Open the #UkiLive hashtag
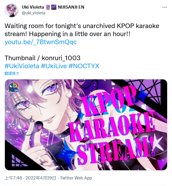This screenshot has height=186, width=172. 54,66
